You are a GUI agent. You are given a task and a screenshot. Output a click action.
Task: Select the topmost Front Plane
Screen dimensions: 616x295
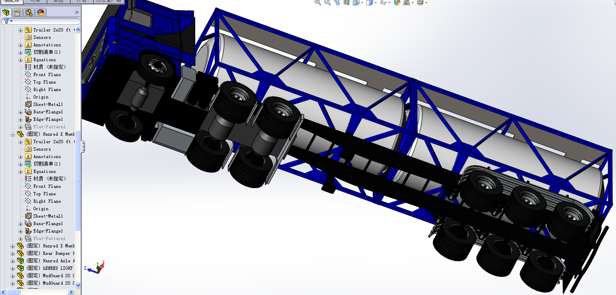(43, 74)
